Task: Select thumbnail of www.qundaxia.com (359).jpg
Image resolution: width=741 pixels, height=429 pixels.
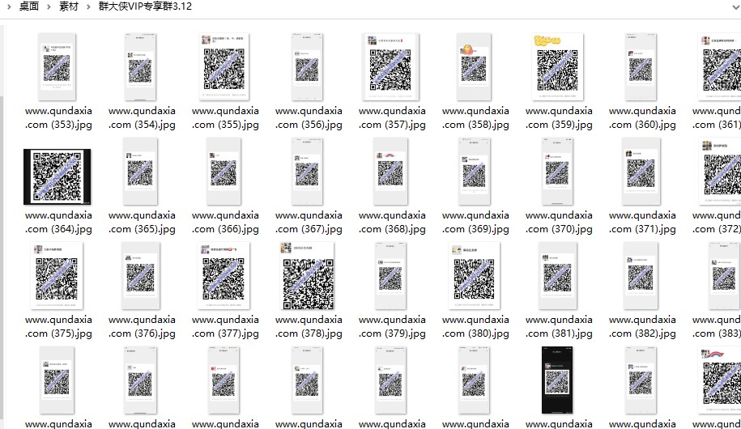Action: [558, 66]
